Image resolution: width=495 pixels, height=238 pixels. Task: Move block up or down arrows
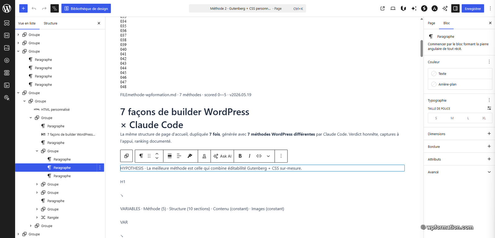coord(157,156)
